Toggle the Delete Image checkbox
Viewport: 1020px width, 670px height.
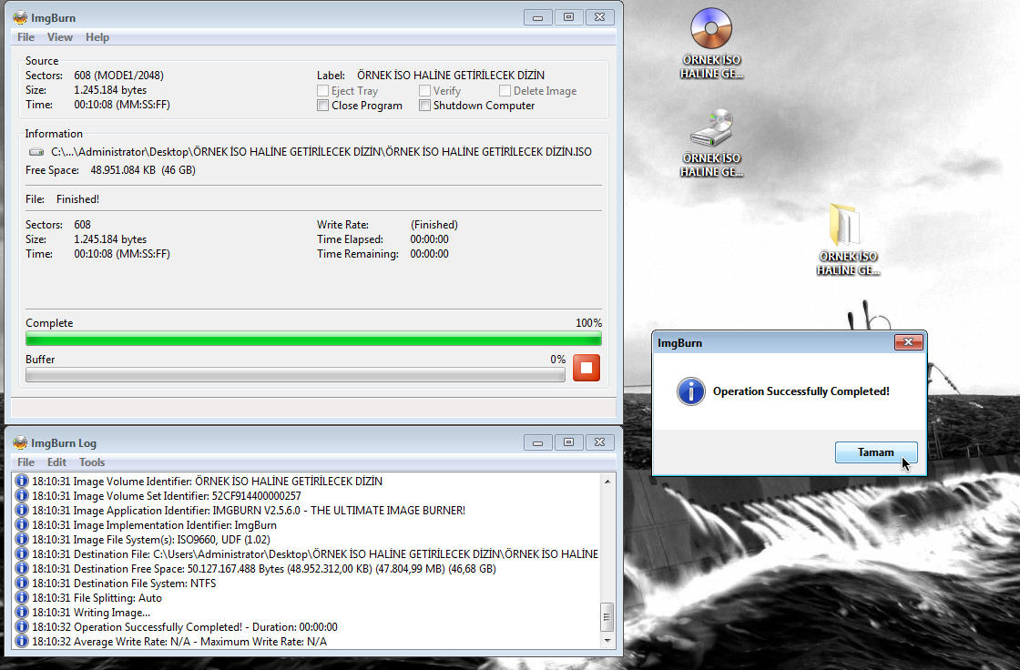coord(505,91)
